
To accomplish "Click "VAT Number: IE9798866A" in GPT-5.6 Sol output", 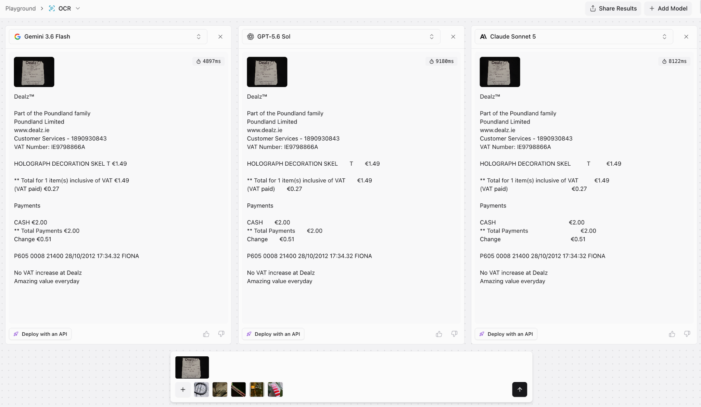I will (282, 147).
